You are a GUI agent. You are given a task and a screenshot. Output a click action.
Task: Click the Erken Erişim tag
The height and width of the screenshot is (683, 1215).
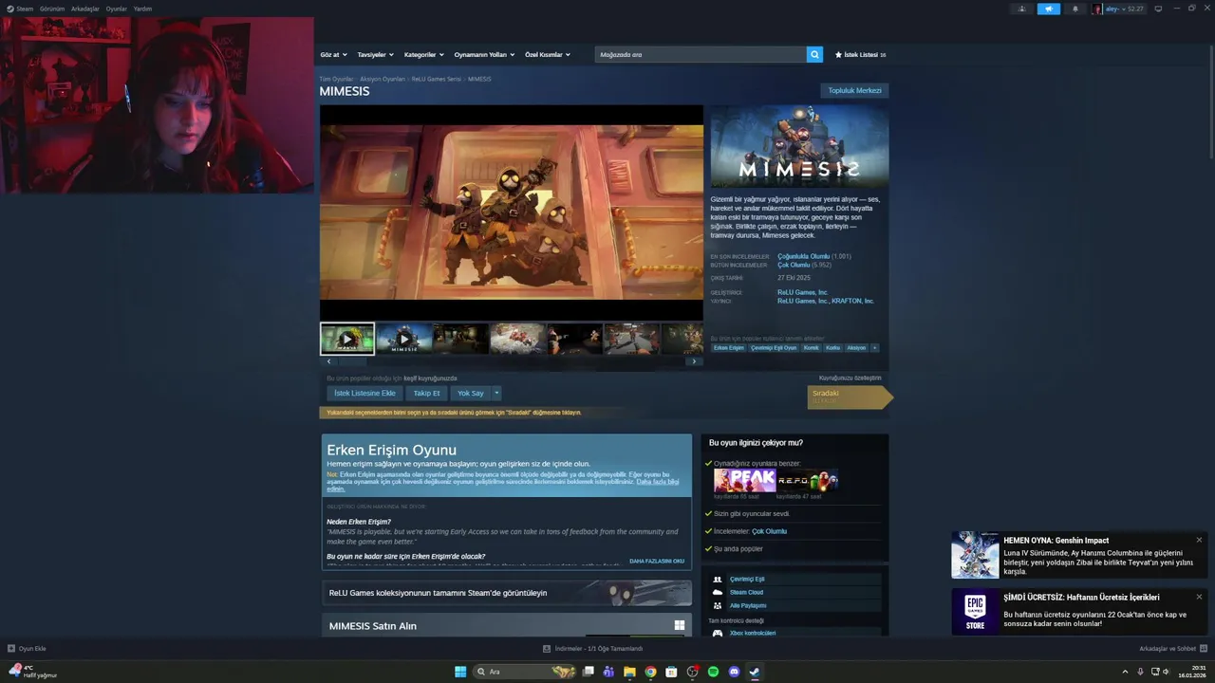tap(729, 348)
